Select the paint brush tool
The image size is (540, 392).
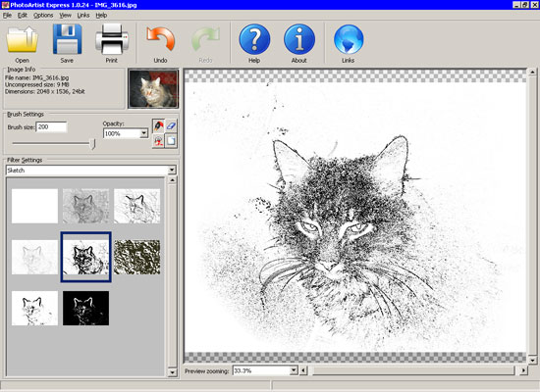pyautogui.click(x=158, y=125)
